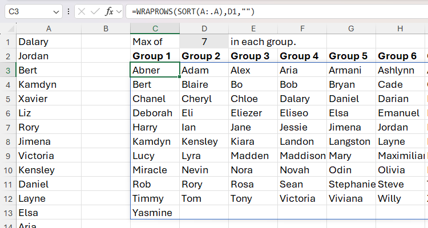428x228 pixels.
Task: Select column G header
Action: pos(351,28)
